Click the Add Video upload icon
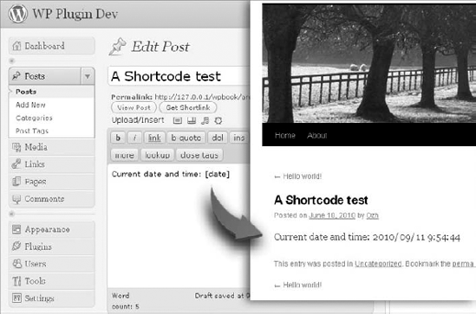Image resolution: width=476 pixels, height=314 pixels. (x=192, y=121)
